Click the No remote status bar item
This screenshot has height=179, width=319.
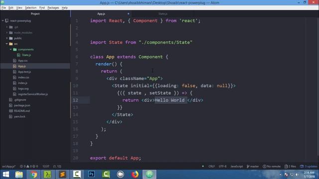272,167
